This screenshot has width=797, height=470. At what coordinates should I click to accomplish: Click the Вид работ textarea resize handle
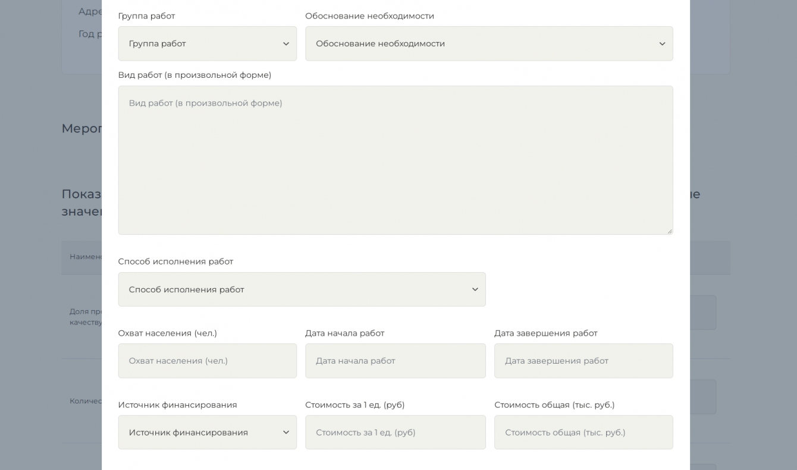[x=670, y=231]
